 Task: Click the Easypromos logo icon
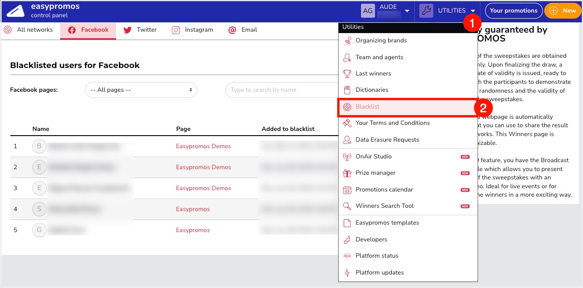15,11
